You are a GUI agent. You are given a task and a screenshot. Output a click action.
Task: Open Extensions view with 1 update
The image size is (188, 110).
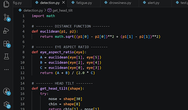[7, 44]
